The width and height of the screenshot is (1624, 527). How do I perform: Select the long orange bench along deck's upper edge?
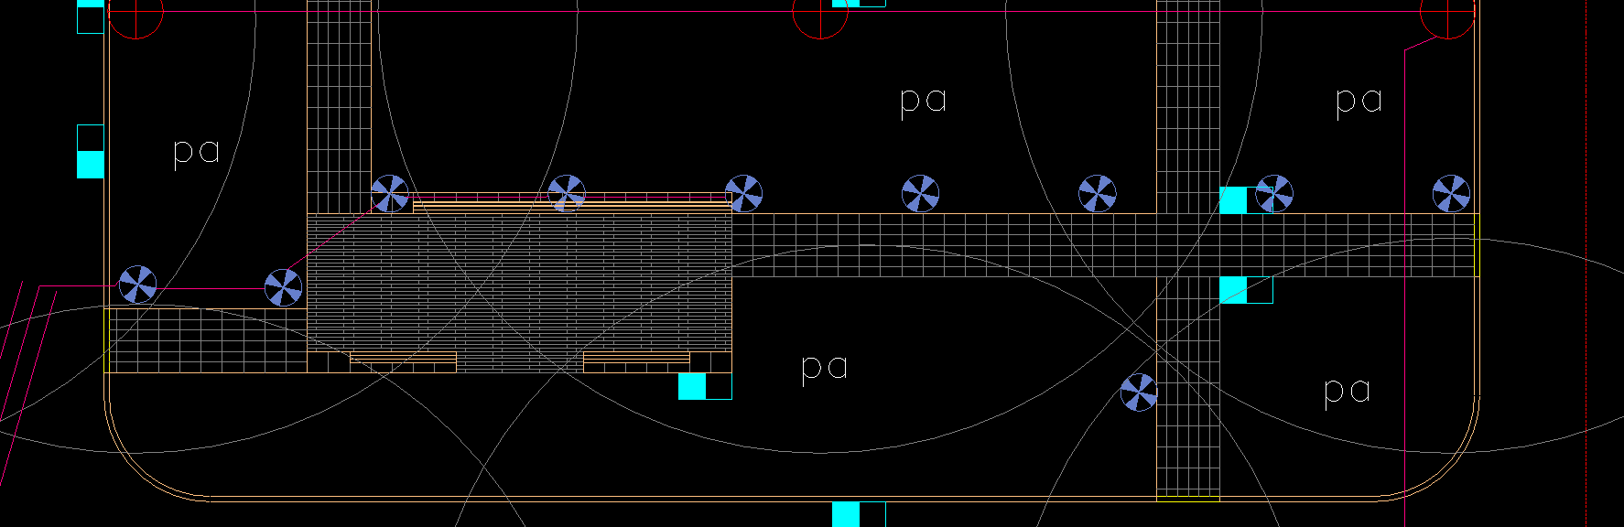tap(572, 201)
